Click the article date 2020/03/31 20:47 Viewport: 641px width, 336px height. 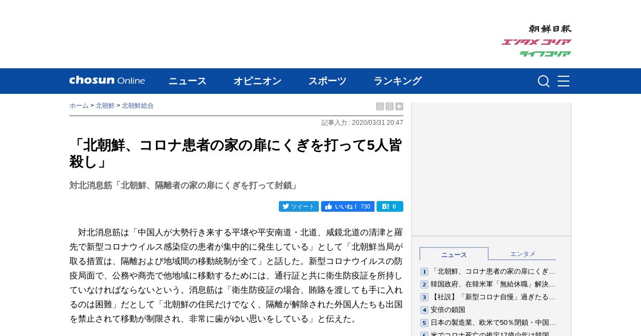(378, 123)
